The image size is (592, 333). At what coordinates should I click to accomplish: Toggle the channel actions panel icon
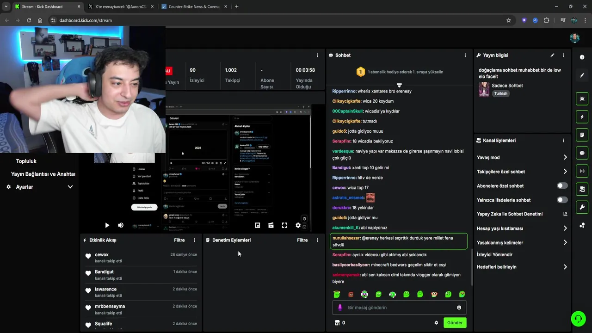(x=582, y=189)
